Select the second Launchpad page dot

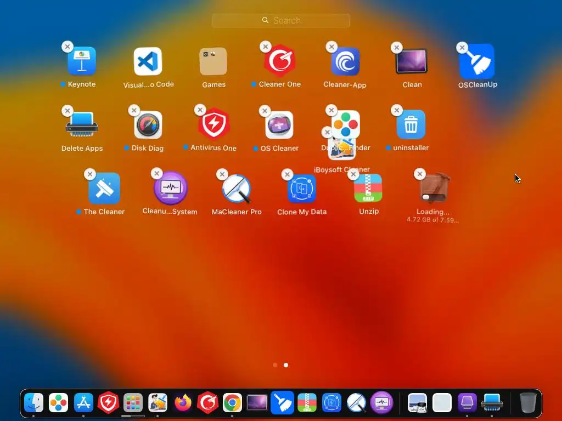(286, 365)
